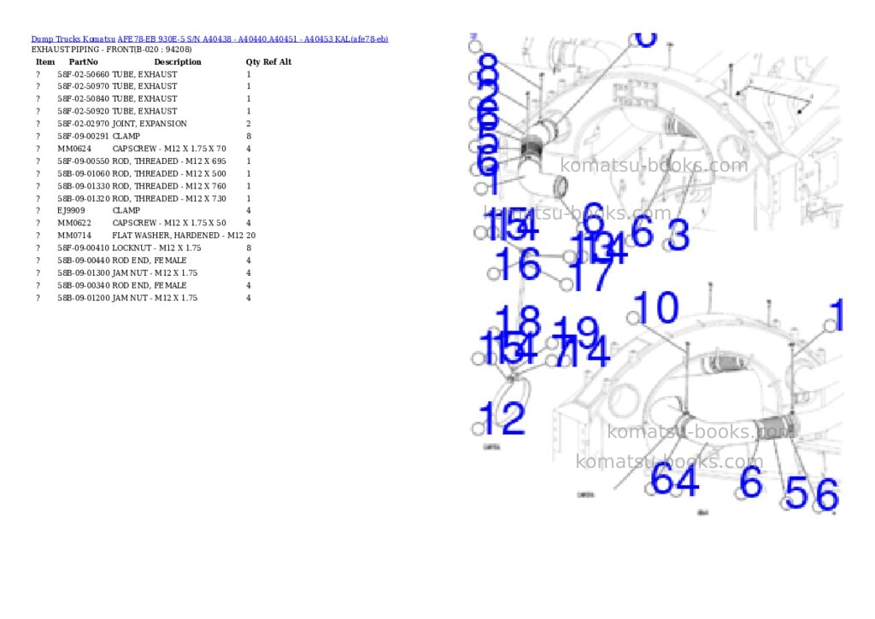Select part number 58F-09-00550
The image size is (875, 619).
pos(83,161)
